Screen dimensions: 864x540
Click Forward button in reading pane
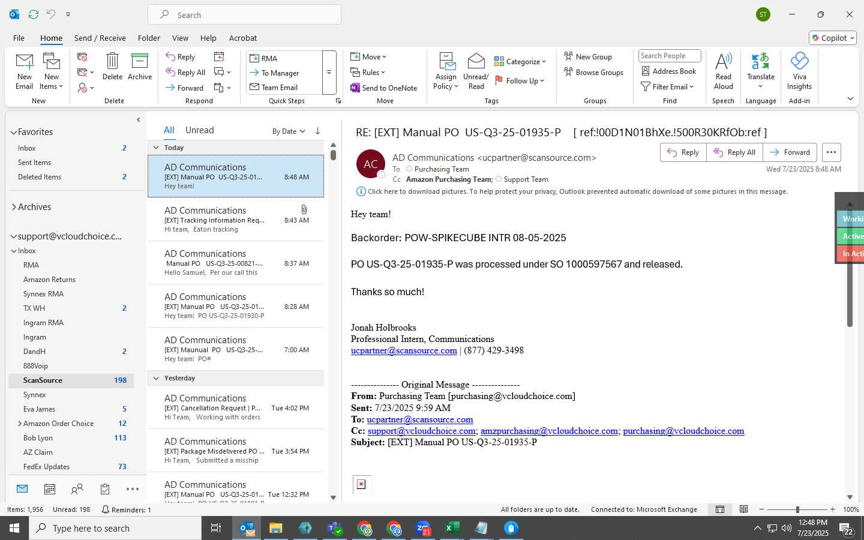[x=790, y=152]
